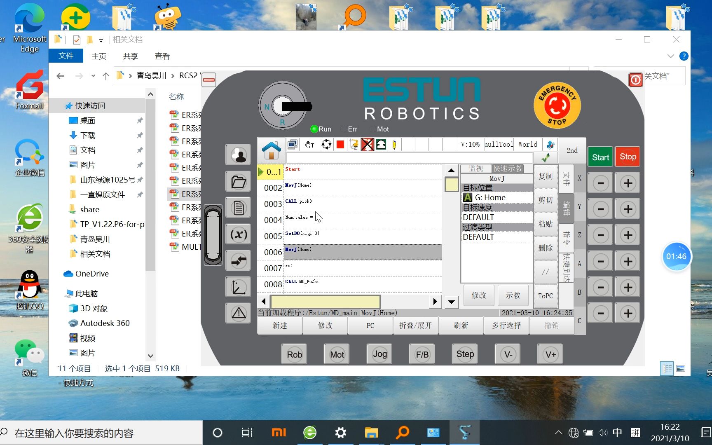This screenshot has width=712, height=445.
Task: Click the X axis plus jog button
Action: [x=628, y=183]
